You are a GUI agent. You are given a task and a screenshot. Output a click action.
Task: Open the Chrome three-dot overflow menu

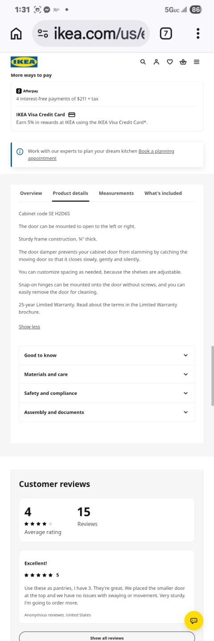(198, 33)
